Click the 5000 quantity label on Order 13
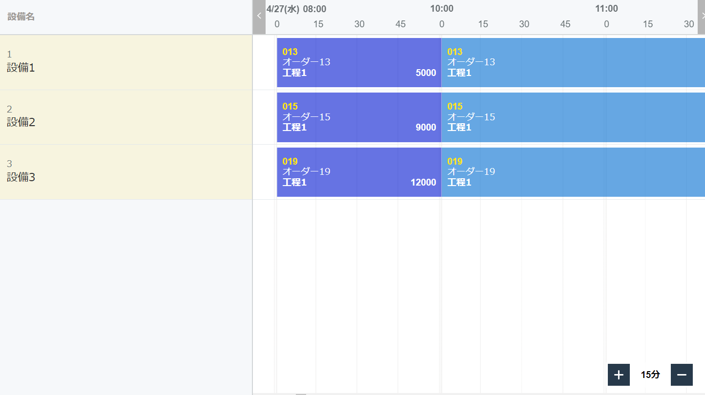This screenshot has height=395, width=705. coord(426,73)
